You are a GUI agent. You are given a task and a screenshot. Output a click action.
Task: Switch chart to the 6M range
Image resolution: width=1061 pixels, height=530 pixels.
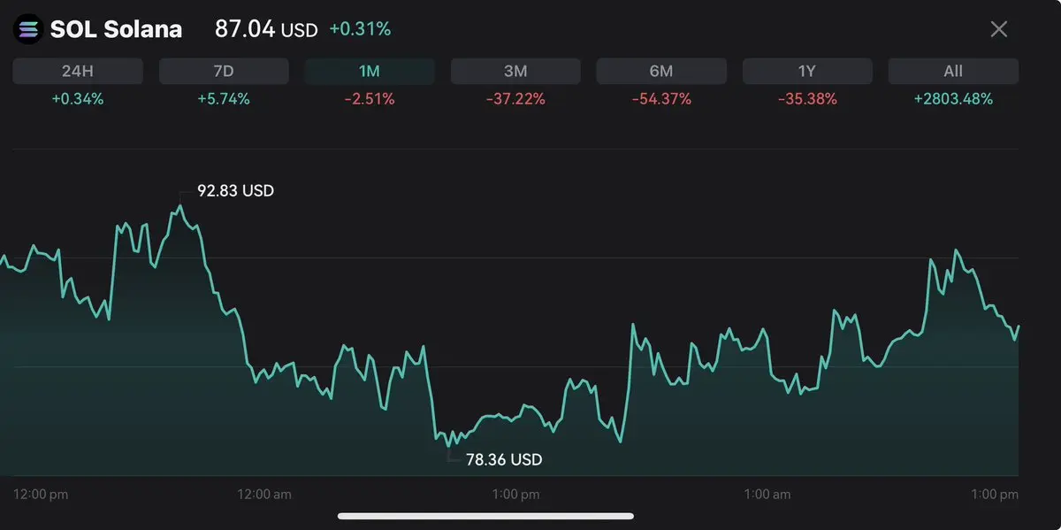click(x=661, y=72)
